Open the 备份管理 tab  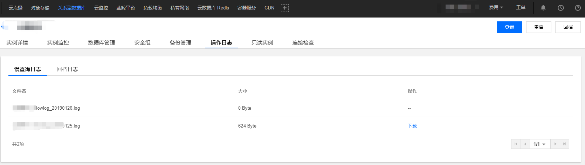point(180,43)
